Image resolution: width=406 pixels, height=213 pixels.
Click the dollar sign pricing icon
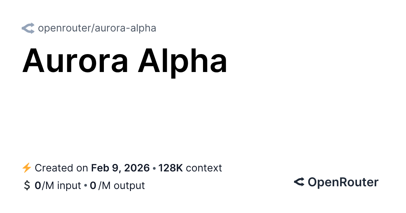pyautogui.click(x=27, y=186)
